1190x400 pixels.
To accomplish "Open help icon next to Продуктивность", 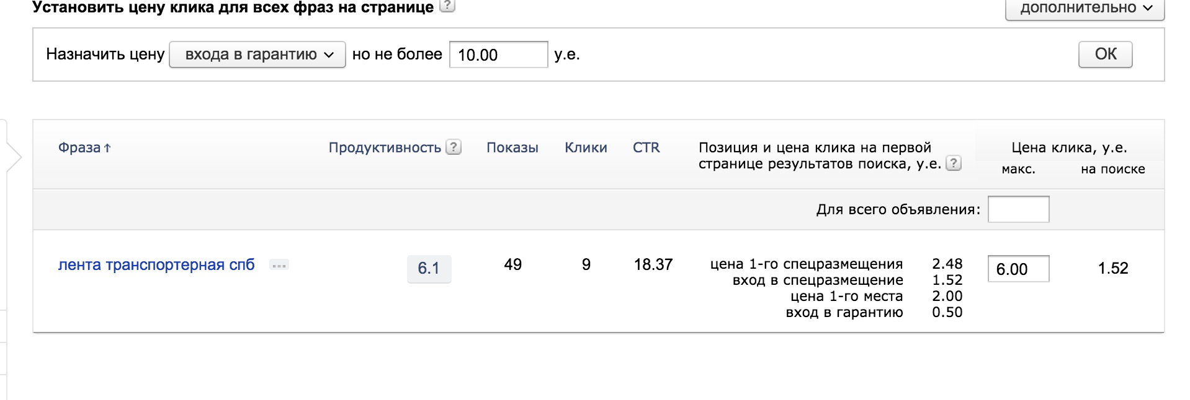I will [x=454, y=147].
